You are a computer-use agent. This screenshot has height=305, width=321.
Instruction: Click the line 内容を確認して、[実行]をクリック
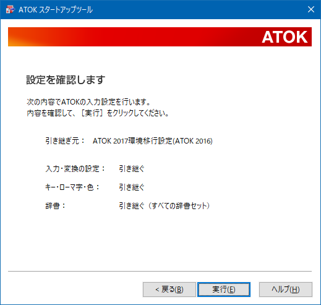coord(98,113)
